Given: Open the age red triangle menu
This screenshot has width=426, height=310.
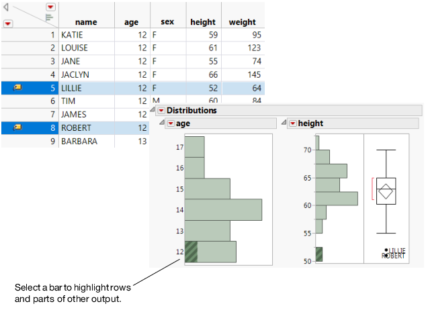Looking at the screenshot, I should pos(171,123).
